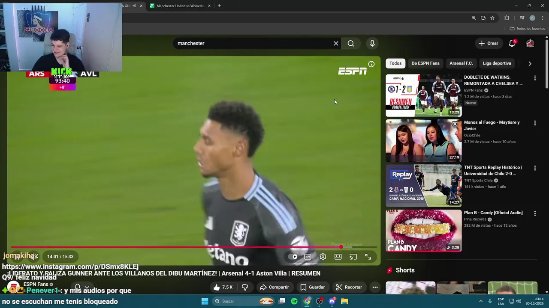Click the YouTube search magnifier button
The width and height of the screenshot is (549, 308).
351,43
